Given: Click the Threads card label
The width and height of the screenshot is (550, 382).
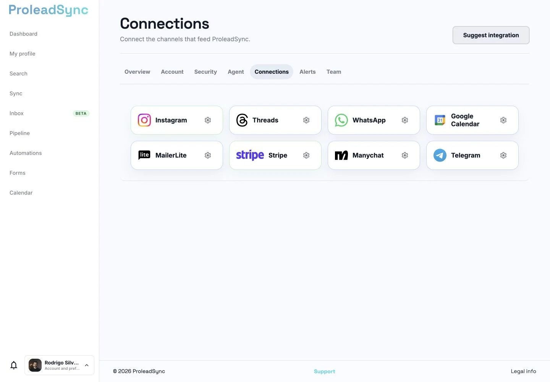Looking at the screenshot, I should click(265, 120).
